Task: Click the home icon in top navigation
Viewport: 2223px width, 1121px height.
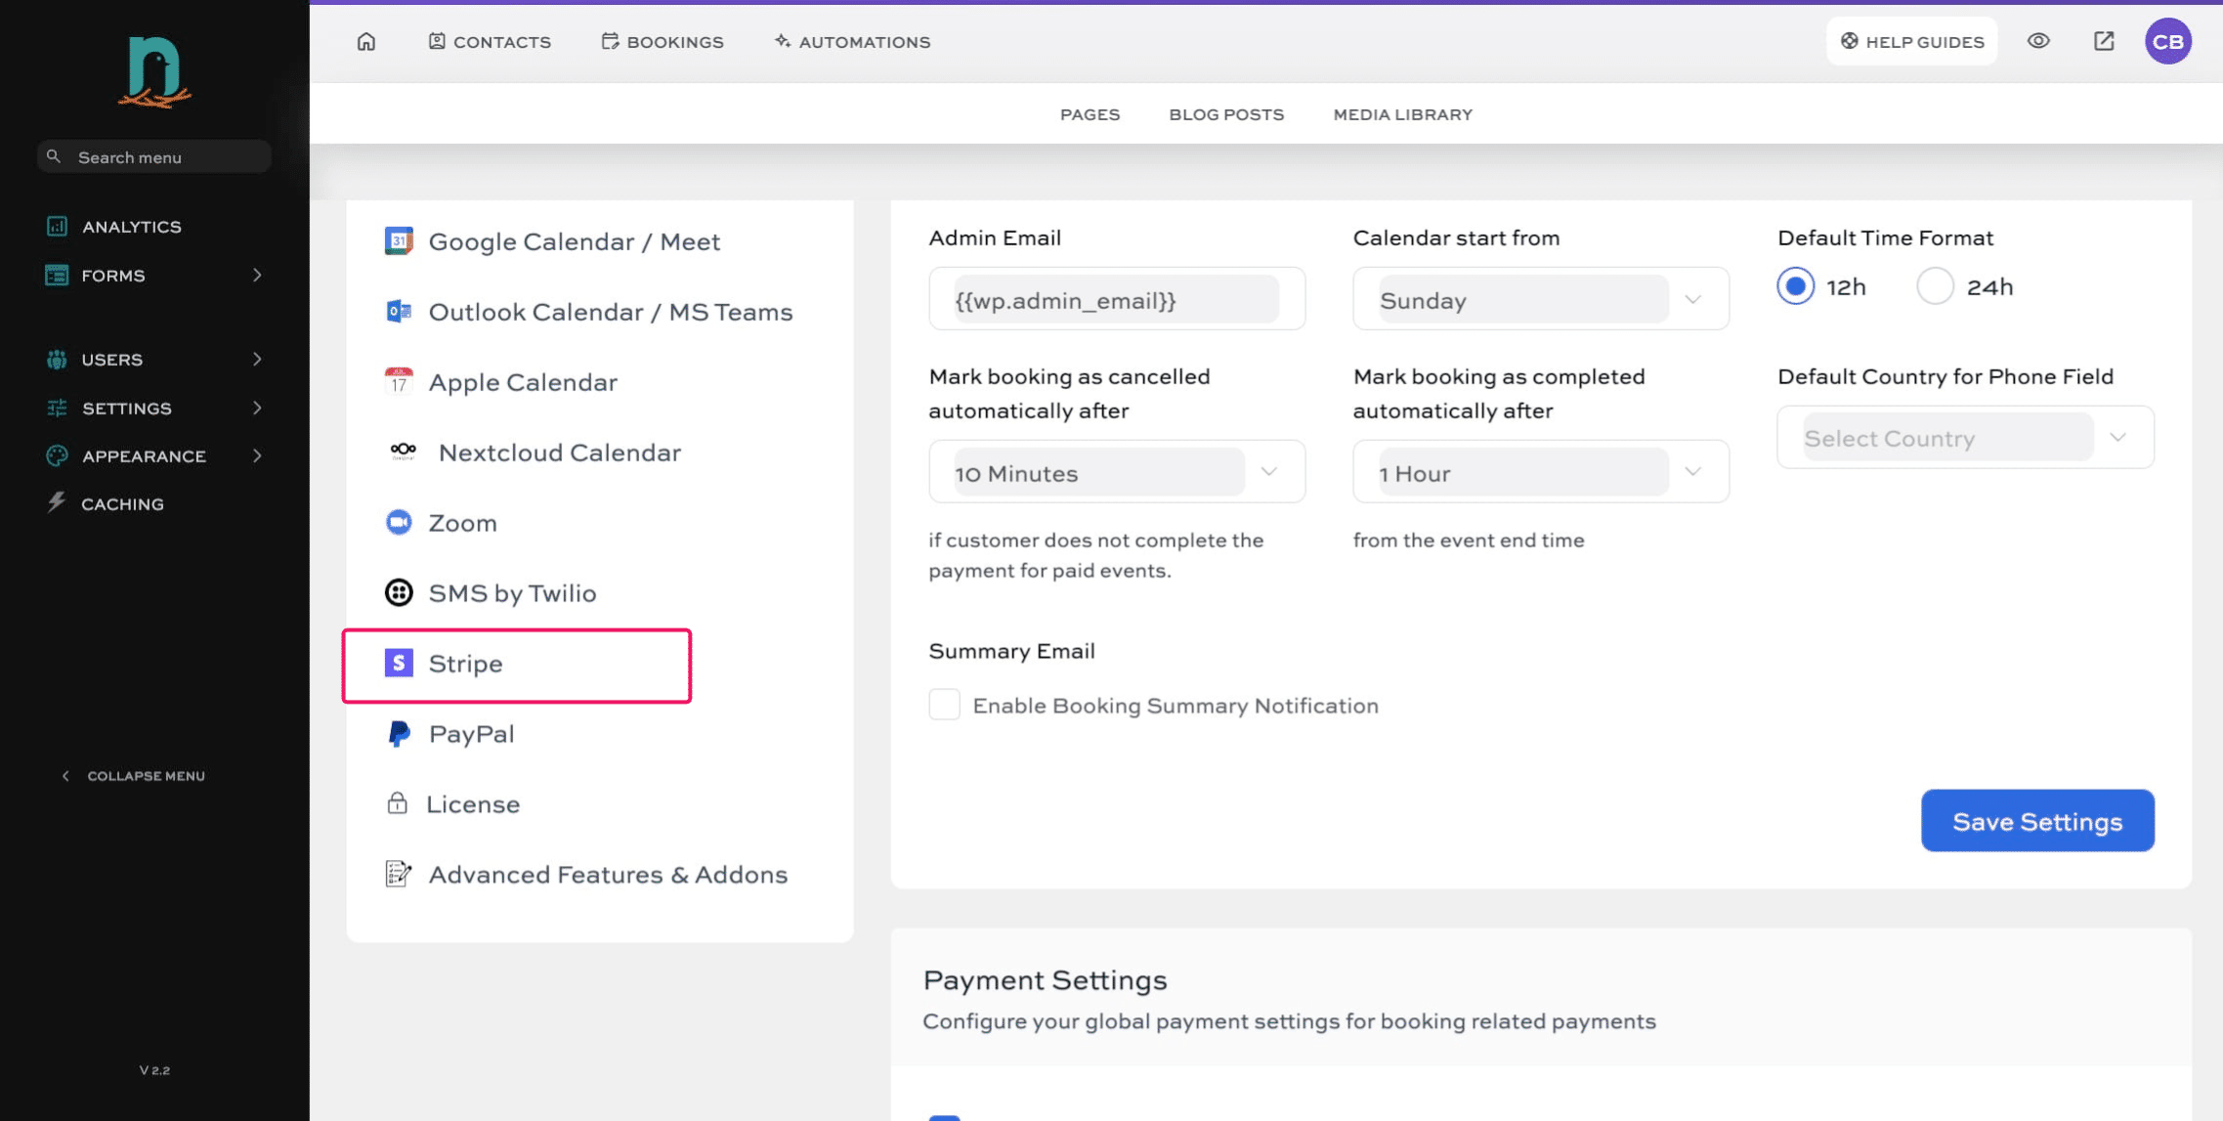Action: pyautogui.click(x=366, y=41)
